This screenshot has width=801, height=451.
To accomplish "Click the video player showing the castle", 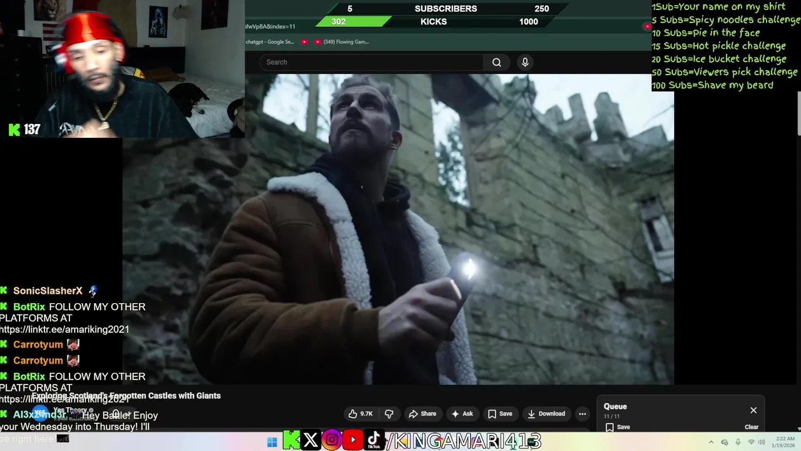I will [398, 229].
